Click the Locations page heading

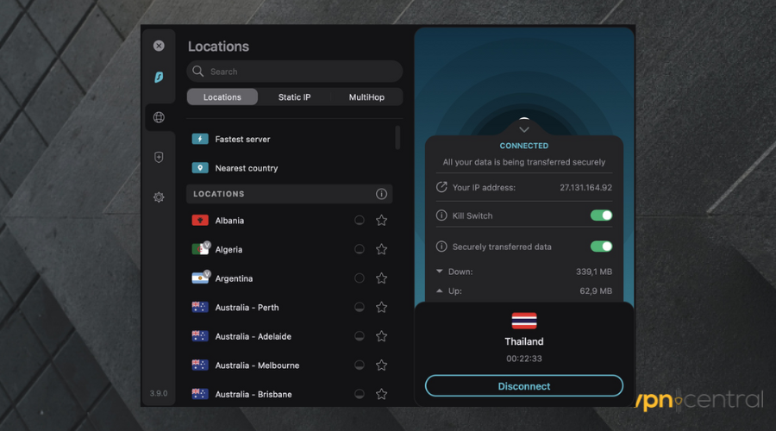pyautogui.click(x=218, y=47)
